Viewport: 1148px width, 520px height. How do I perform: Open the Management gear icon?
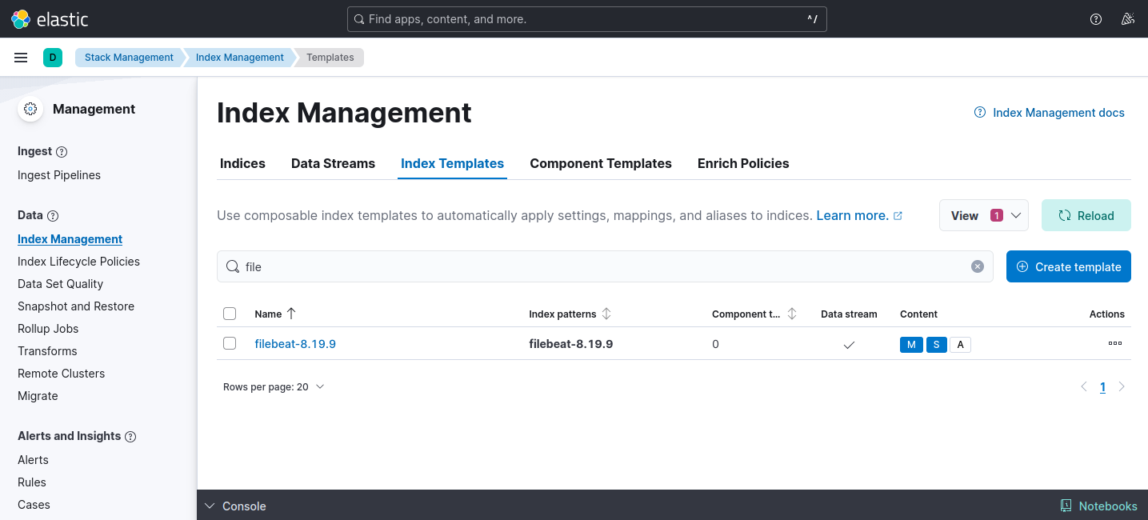(x=30, y=109)
